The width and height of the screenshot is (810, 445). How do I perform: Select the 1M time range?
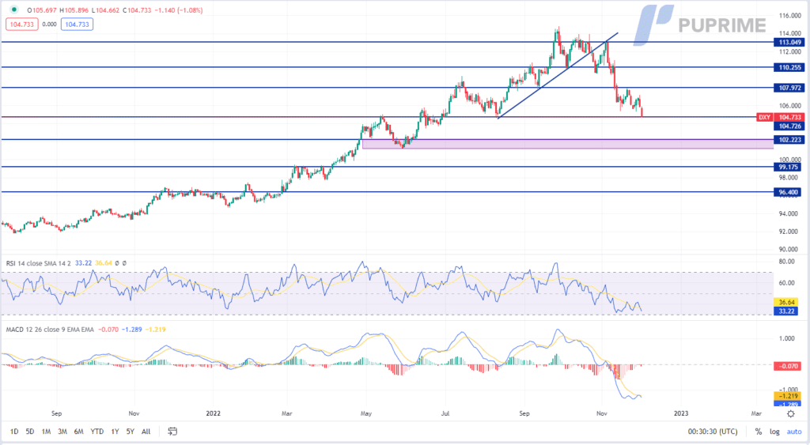coord(46,432)
